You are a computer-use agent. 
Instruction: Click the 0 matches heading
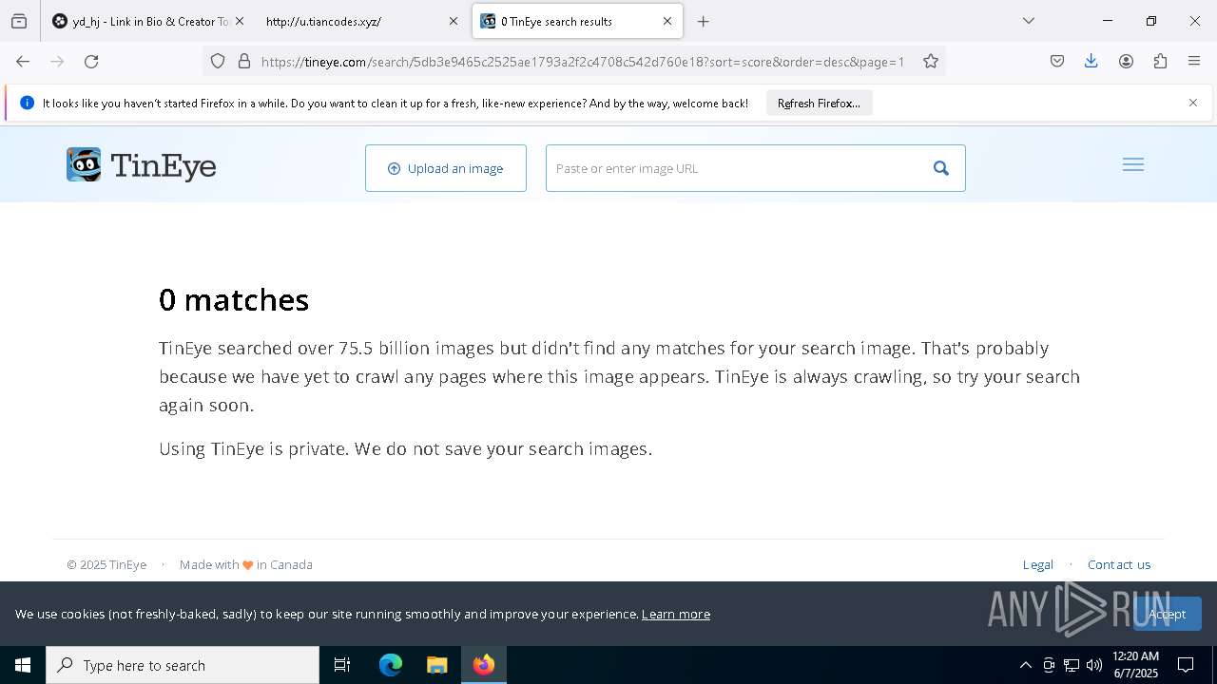(x=234, y=300)
